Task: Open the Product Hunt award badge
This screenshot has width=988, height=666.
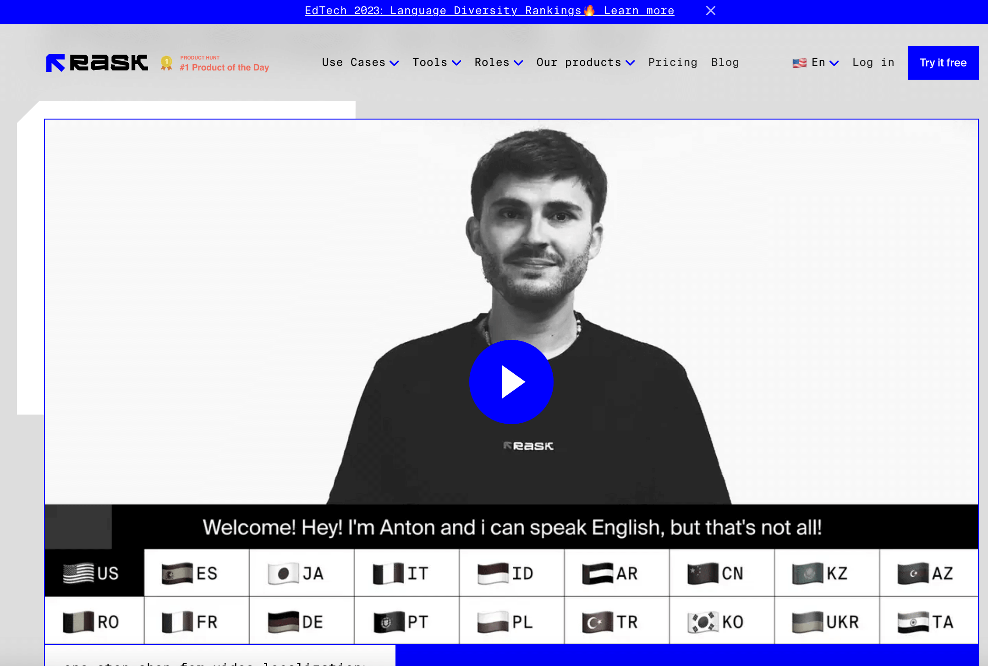Action: coord(215,63)
